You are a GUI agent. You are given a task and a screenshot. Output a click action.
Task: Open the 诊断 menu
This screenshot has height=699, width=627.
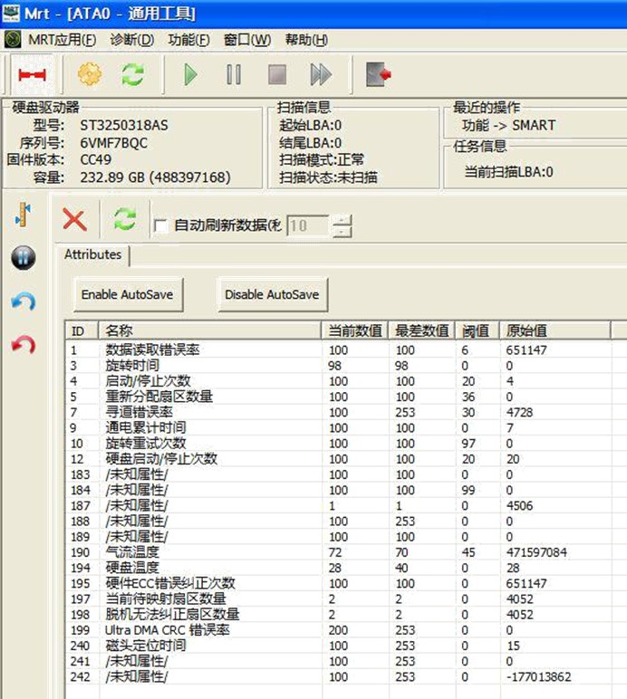[x=131, y=40]
